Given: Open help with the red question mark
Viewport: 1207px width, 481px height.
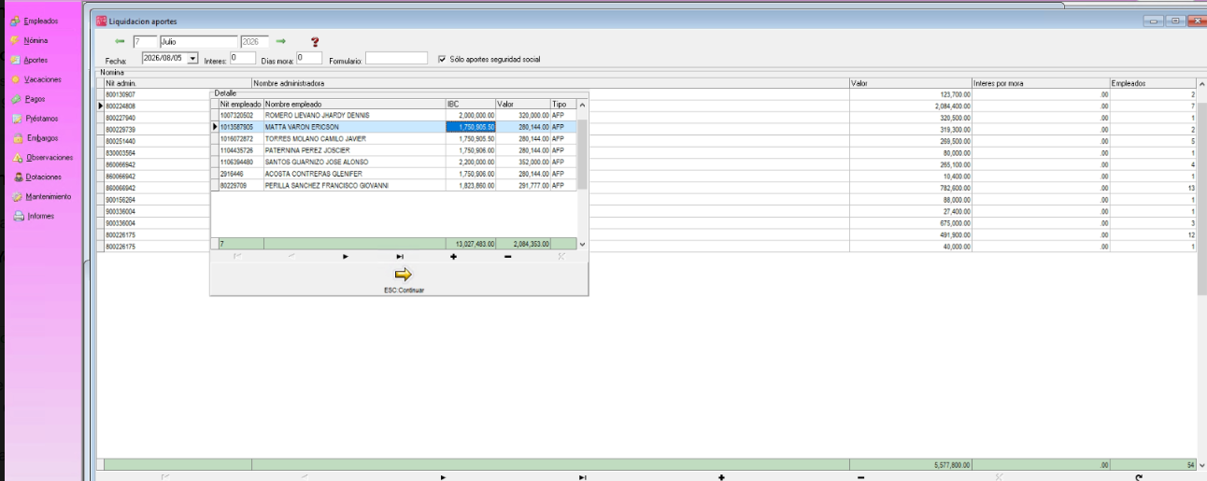Looking at the screenshot, I should tap(315, 41).
